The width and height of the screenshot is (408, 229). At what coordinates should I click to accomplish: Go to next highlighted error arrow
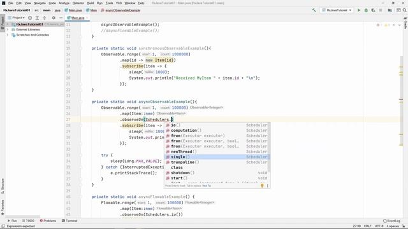[x=400, y=25]
